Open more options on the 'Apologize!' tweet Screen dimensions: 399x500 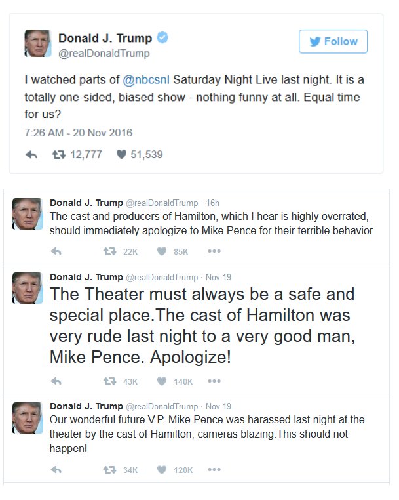click(214, 381)
